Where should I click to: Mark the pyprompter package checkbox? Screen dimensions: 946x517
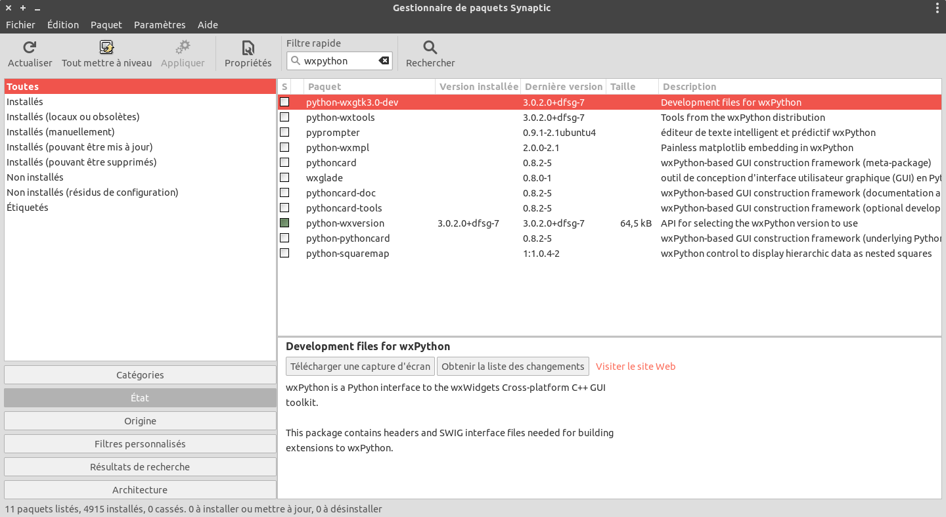coord(284,132)
